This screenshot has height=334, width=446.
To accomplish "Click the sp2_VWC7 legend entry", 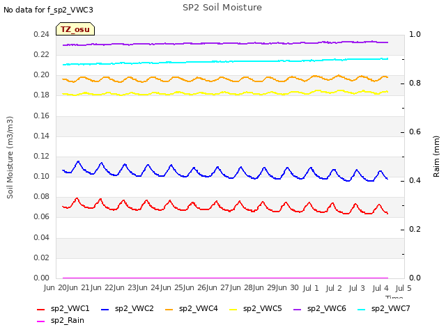I will click(x=384, y=308).
